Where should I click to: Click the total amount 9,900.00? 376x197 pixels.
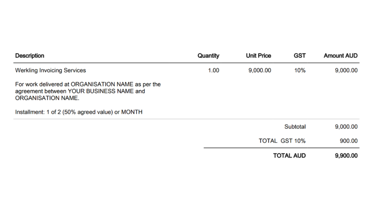click(x=346, y=156)
